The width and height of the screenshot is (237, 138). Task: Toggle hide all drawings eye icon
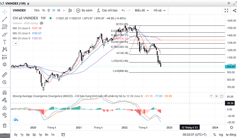coord(4,114)
